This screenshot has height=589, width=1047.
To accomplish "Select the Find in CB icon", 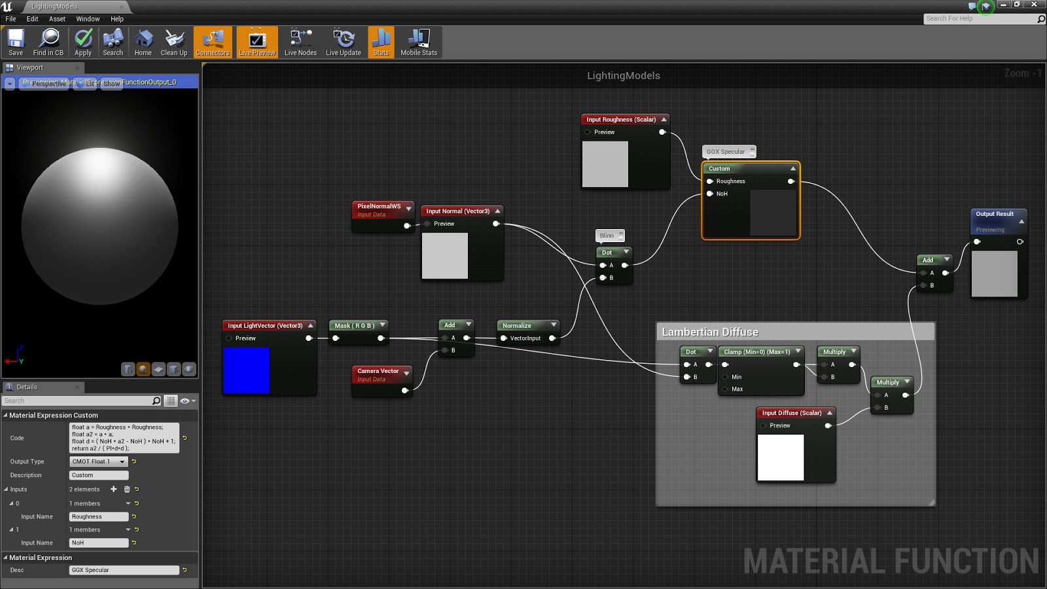I will [x=48, y=41].
